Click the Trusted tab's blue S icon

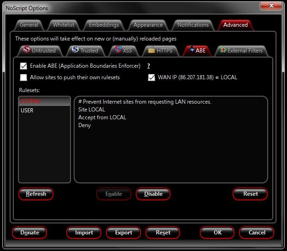[x=75, y=49]
